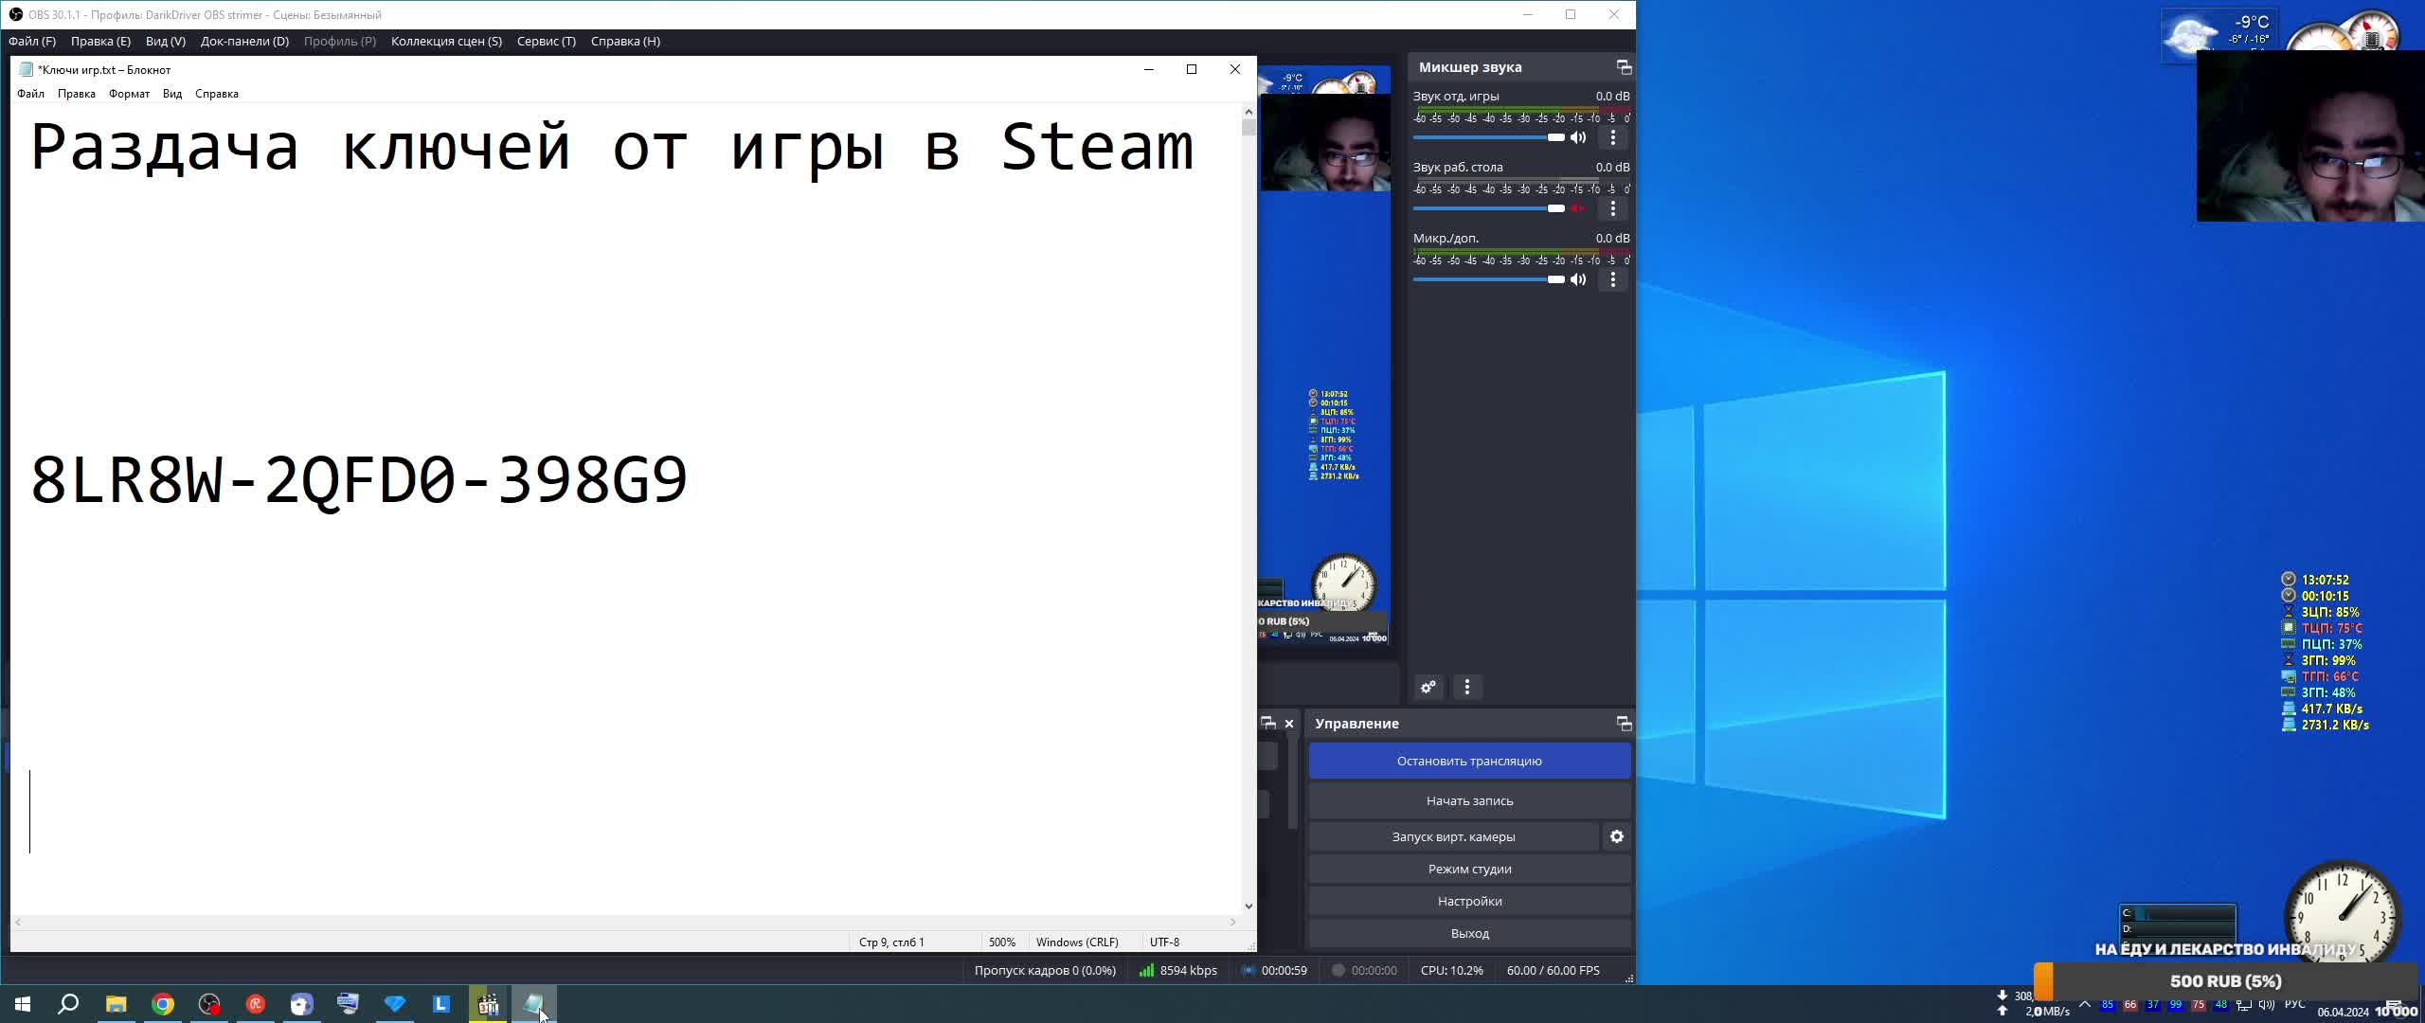This screenshot has width=2425, height=1023.
Task: Mute the Звук отд. игры audio channel
Action: pos(1578,137)
